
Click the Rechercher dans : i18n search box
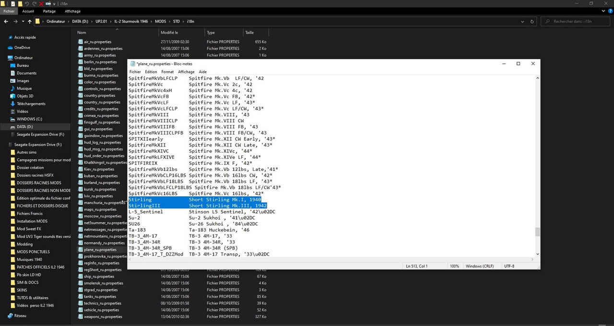coord(575,22)
